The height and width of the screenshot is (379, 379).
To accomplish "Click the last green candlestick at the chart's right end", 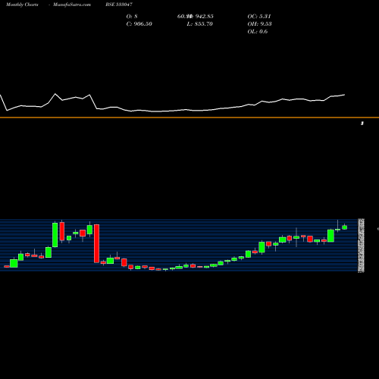I will click(345, 227).
